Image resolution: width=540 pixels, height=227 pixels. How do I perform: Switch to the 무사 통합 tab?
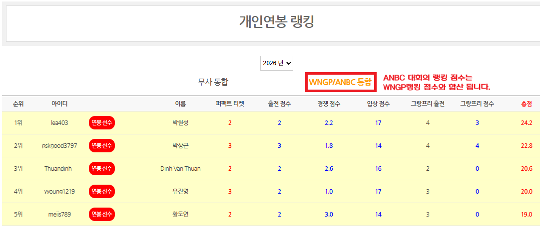[213, 82]
